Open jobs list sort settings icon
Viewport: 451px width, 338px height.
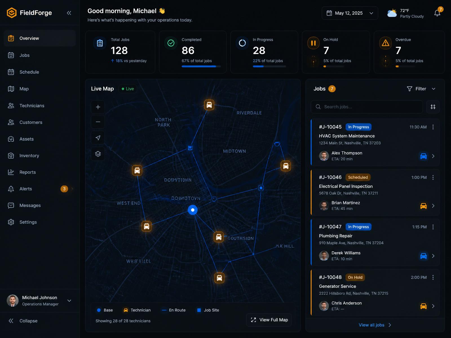pos(433,107)
